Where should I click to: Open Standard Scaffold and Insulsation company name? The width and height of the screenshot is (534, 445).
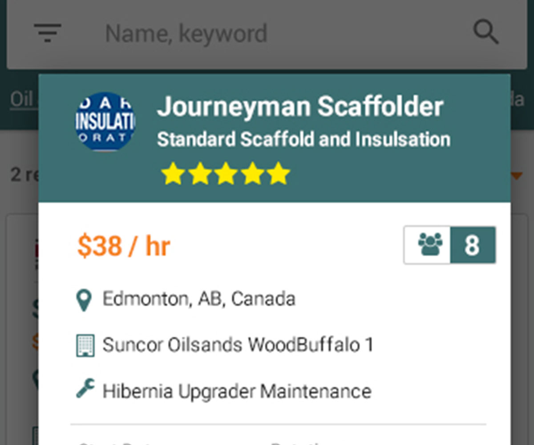click(x=303, y=140)
